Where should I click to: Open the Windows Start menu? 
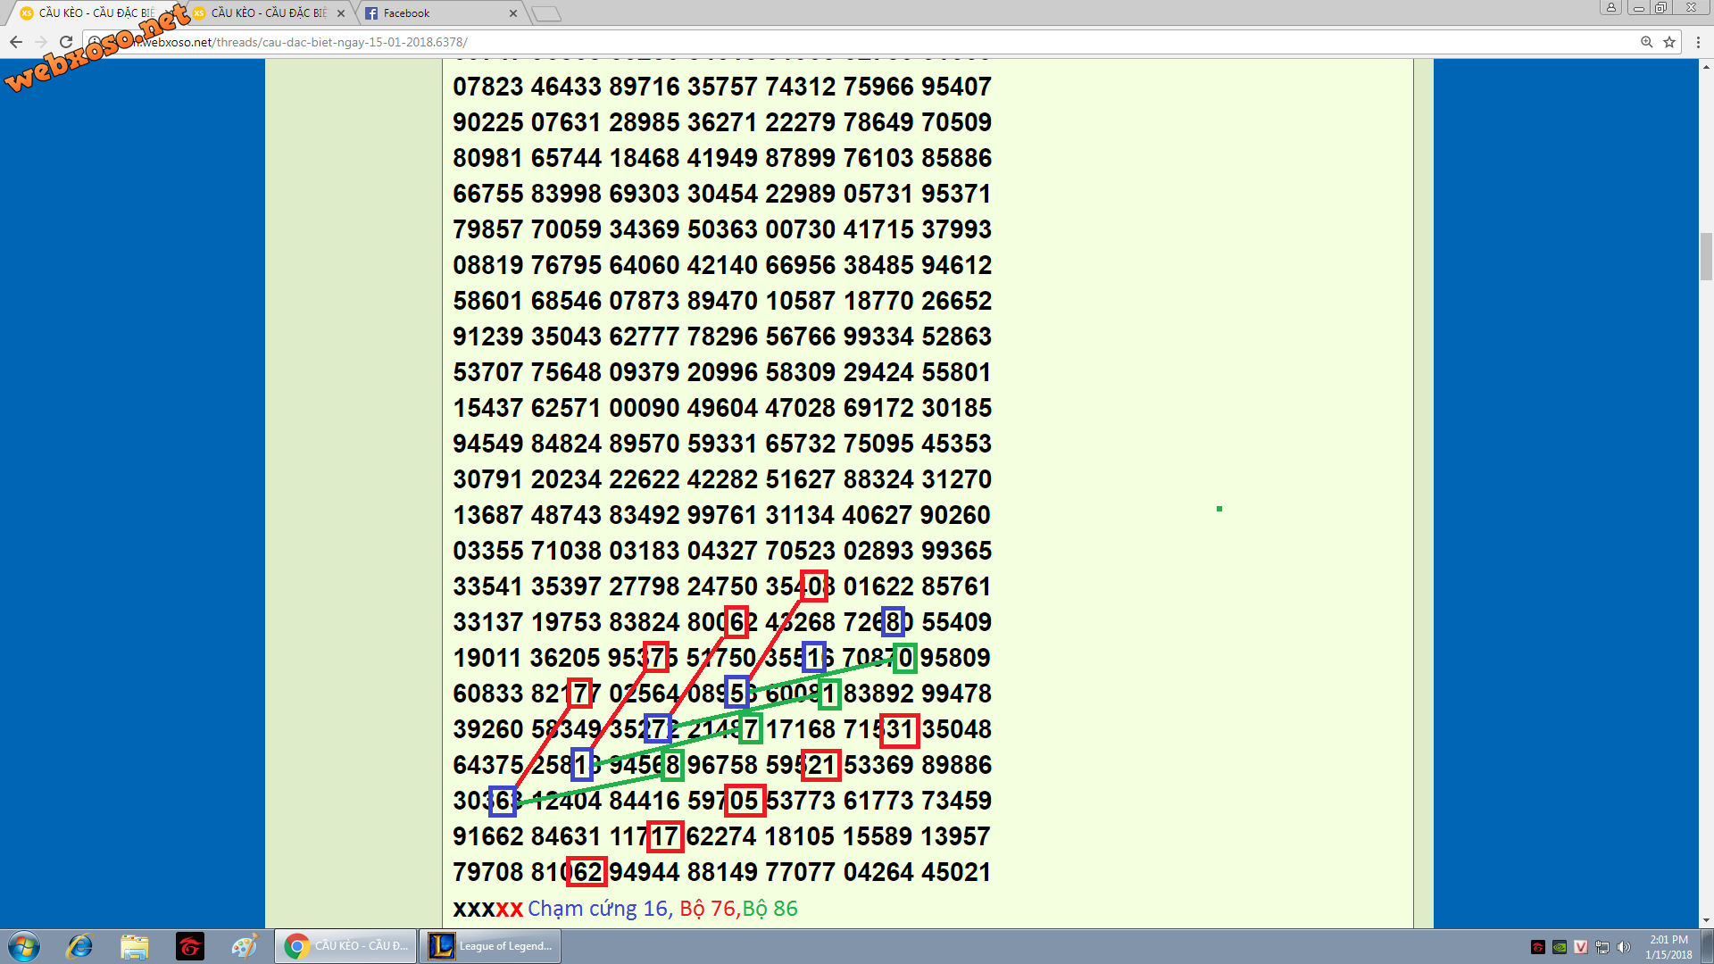(24, 946)
